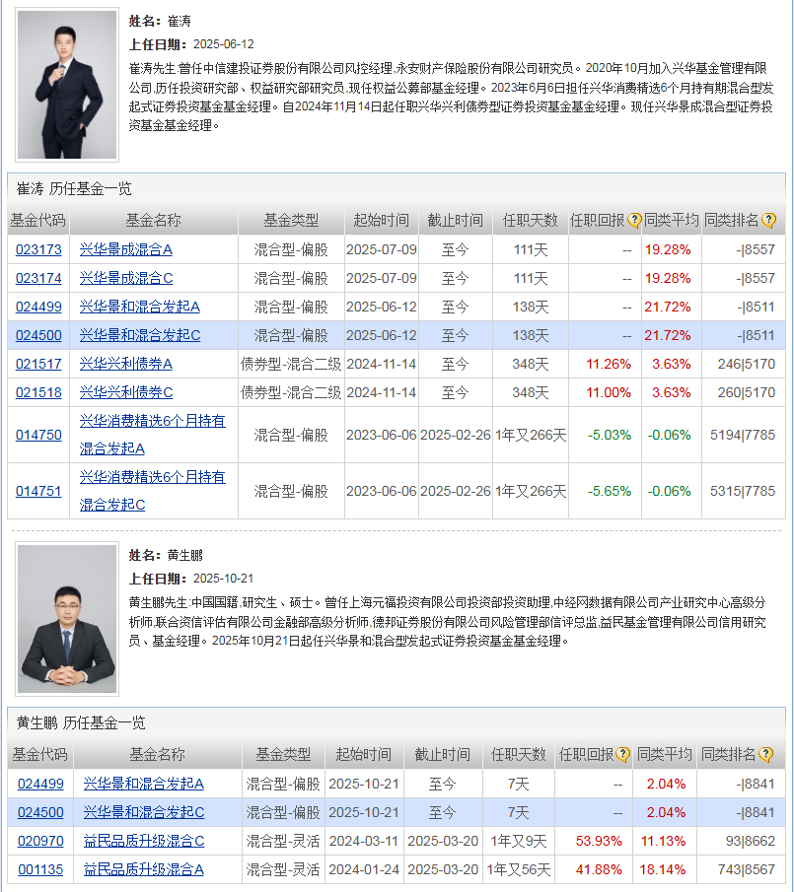This screenshot has height=892, width=794.
Task: Select 任职回报 value 41.88%
Action: 599,869
